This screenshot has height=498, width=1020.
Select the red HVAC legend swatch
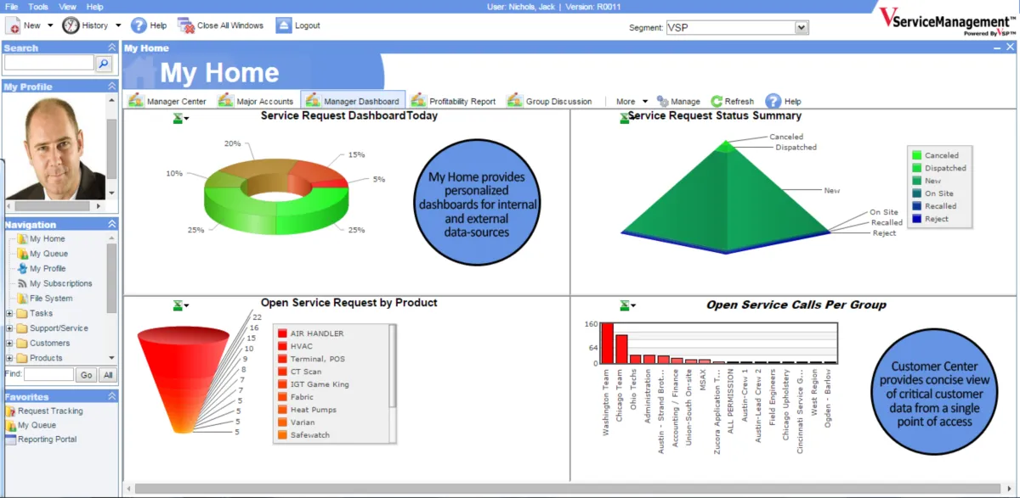point(282,344)
